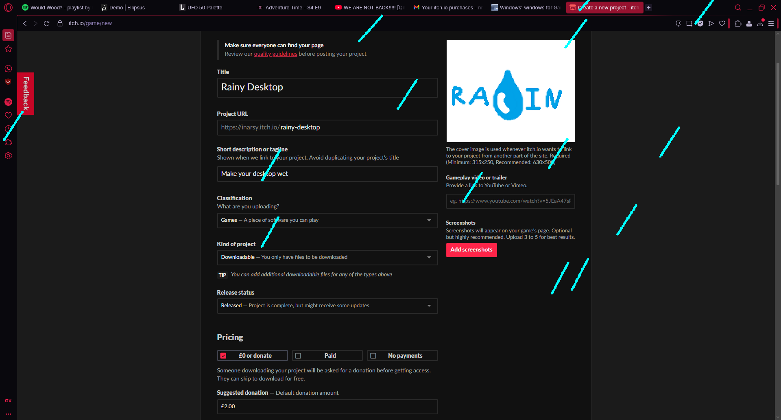Open the Opera GX main menu logo
This screenshot has height=420, width=781.
[8, 7]
